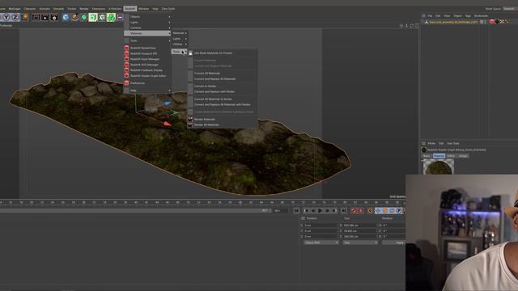The width and height of the screenshot is (518, 291).
Task: Toggle object visibility dots in Object Manager
Action: (486, 22)
